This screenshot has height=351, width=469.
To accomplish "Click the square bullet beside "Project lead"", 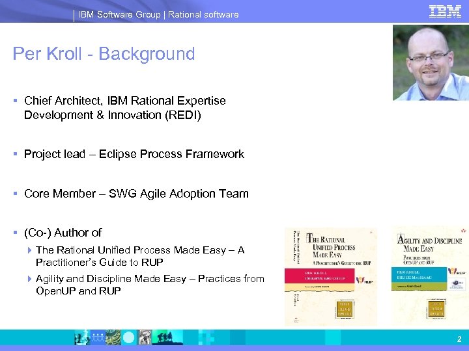I will [x=15, y=154].
